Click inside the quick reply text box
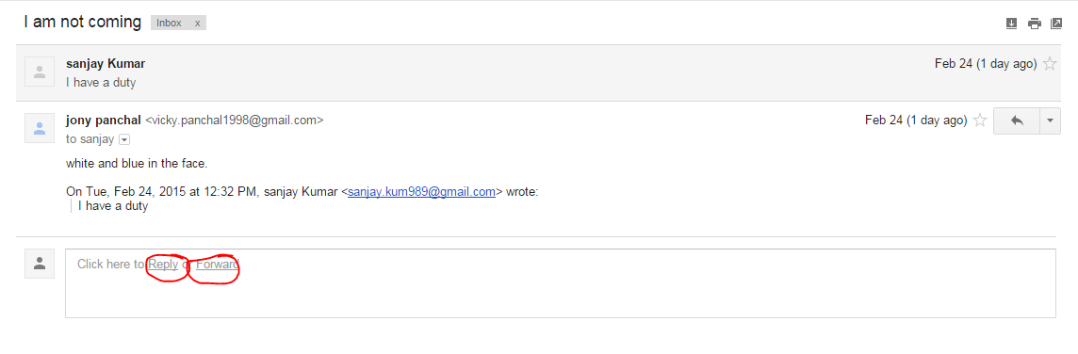Screen dimensions: 1078x354 [x=561, y=283]
